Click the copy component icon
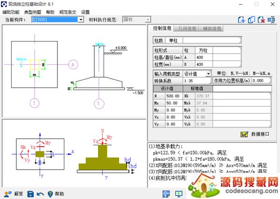The image size is (280, 199). coord(252,20)
